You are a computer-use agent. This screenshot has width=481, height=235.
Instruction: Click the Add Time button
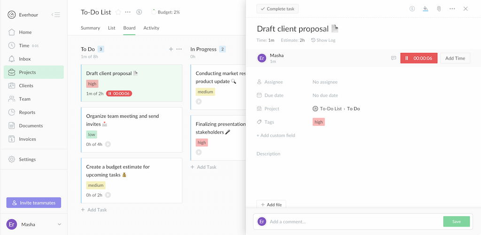pos(455,58)
